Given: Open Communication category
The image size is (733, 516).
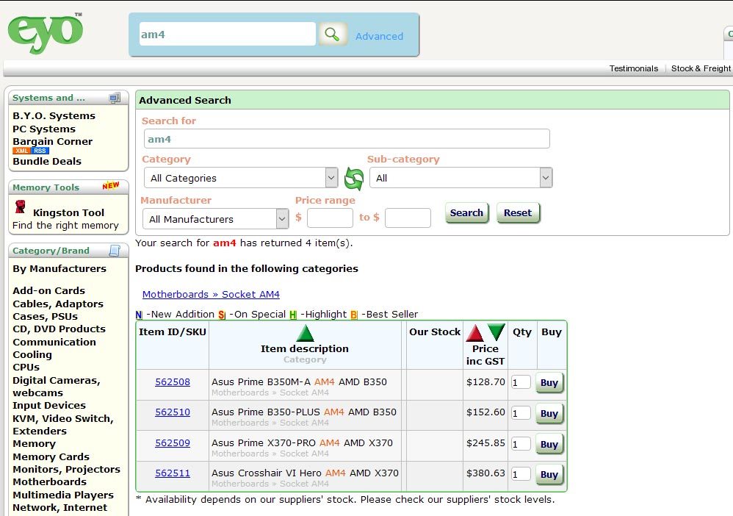Looking at the screenshot, I should click(x=54, y=342).
